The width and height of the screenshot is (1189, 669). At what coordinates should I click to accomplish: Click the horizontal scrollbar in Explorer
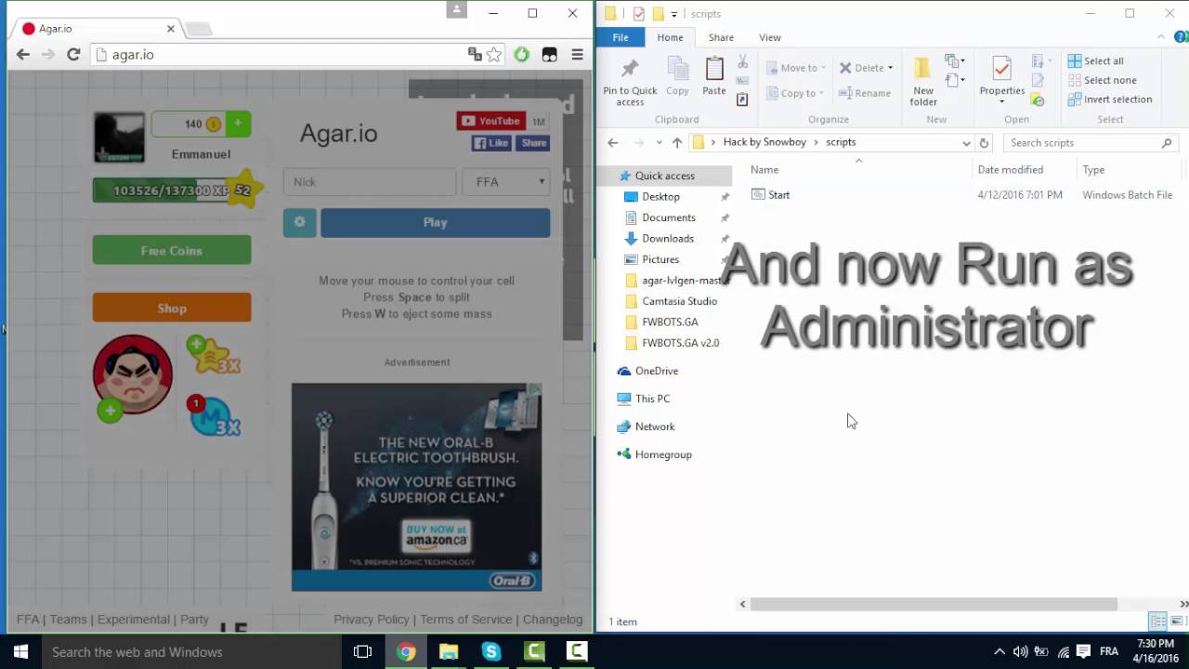(934, 604)
